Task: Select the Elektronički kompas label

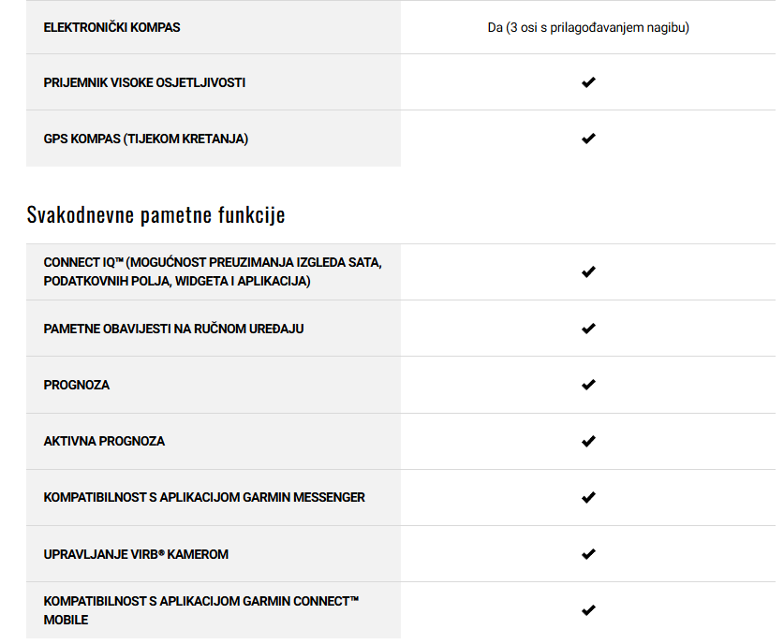Action: (x=111, y=27)
